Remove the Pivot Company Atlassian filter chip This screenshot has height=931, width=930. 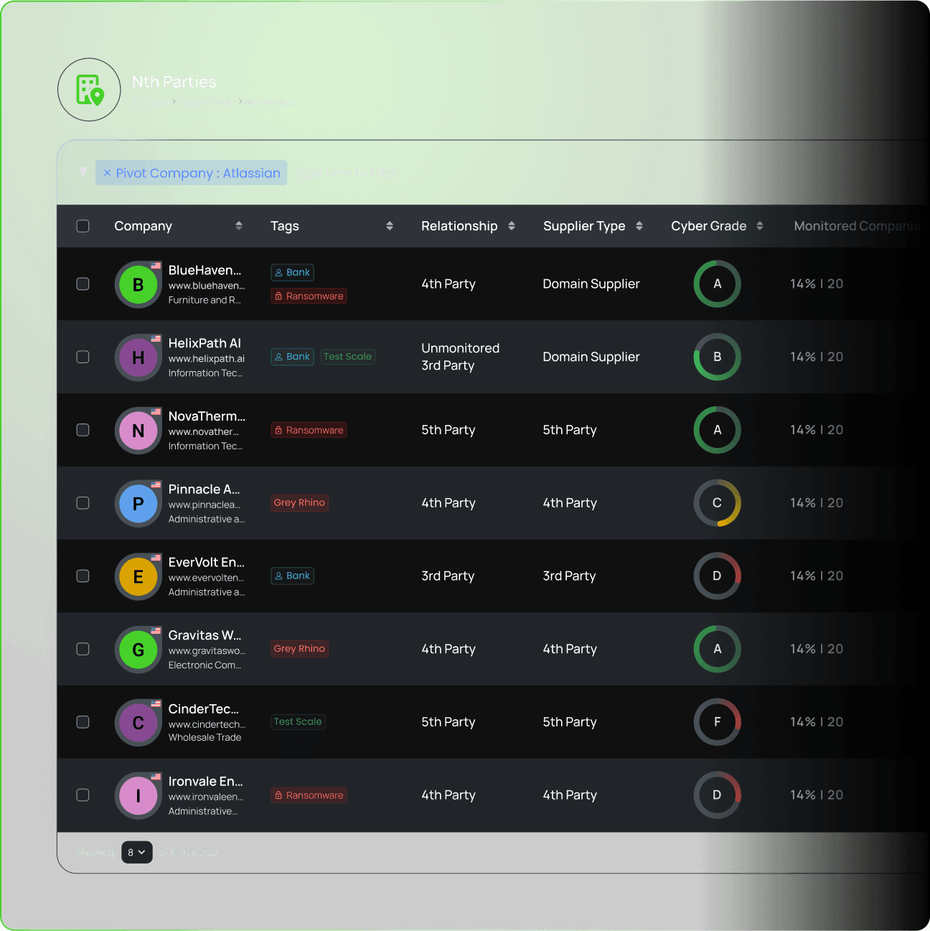[x=107, y=173]
